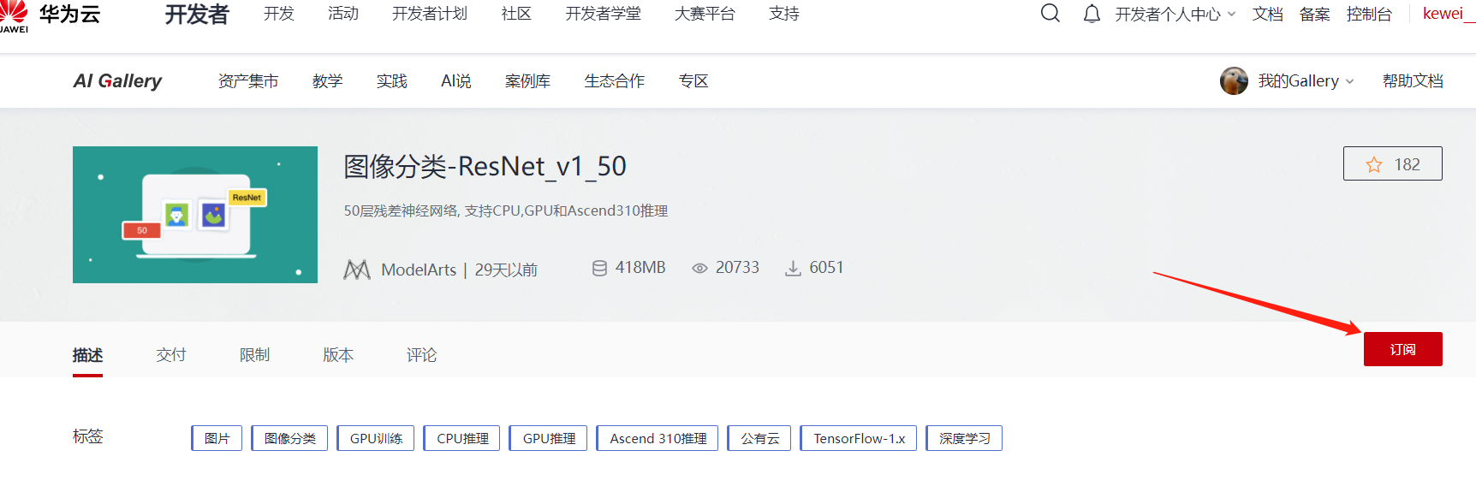
Task: Open the 备案 link
Action: click(x=1314, y=14)
